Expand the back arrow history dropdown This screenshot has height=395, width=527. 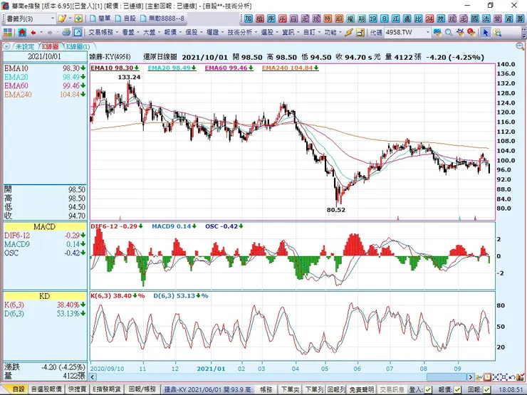point(41,33)
